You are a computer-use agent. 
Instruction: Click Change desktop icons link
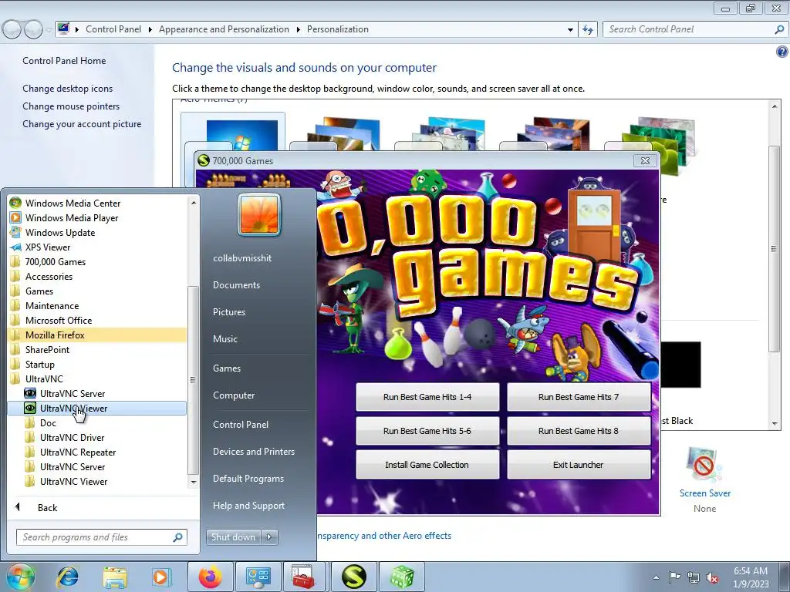pos(68,88)
